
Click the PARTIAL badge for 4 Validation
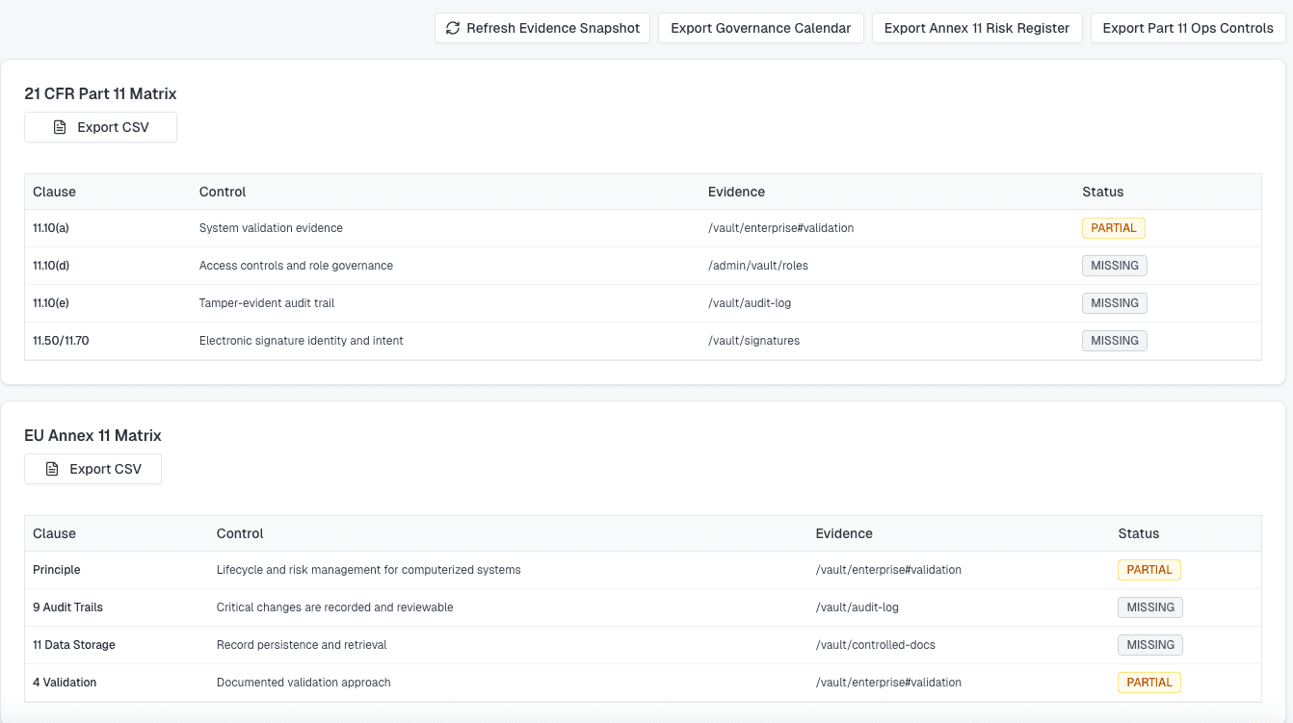[1149, 682]
